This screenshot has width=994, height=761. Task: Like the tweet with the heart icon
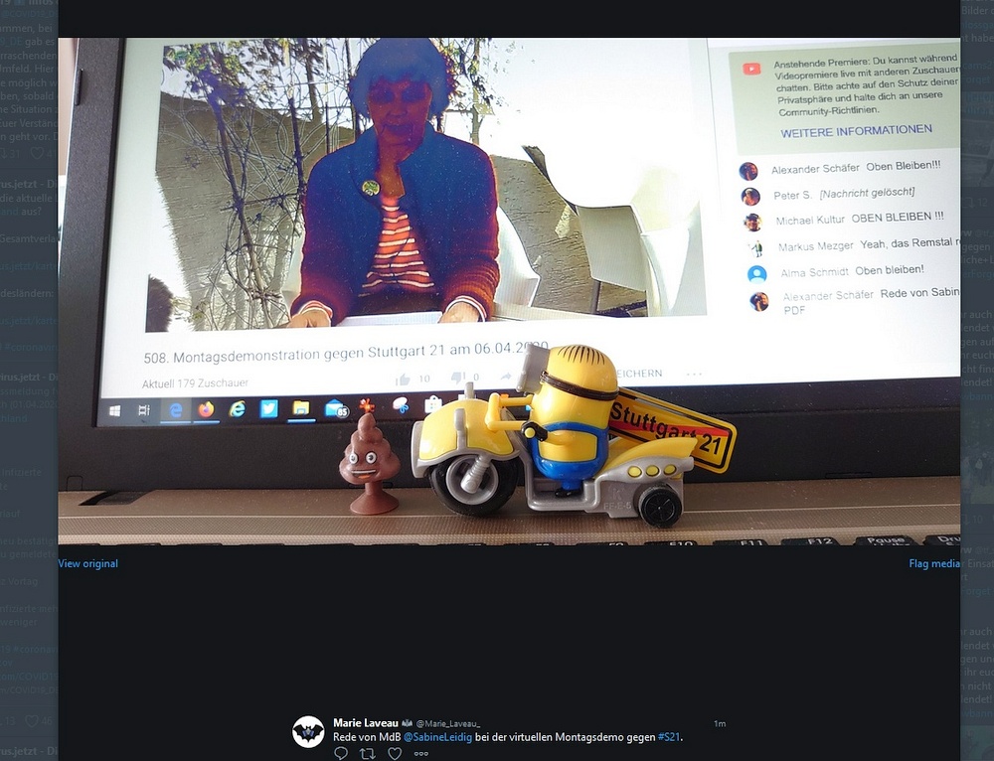pos(395,753)
